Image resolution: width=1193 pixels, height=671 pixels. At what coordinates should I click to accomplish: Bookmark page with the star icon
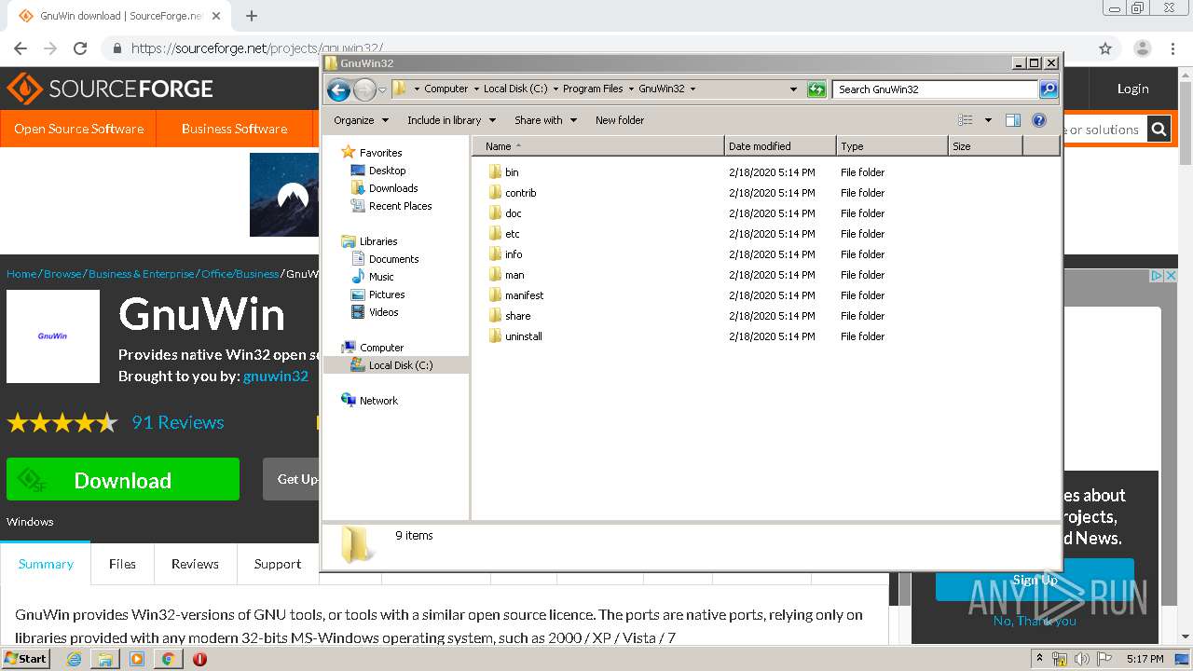point(1105,48)
